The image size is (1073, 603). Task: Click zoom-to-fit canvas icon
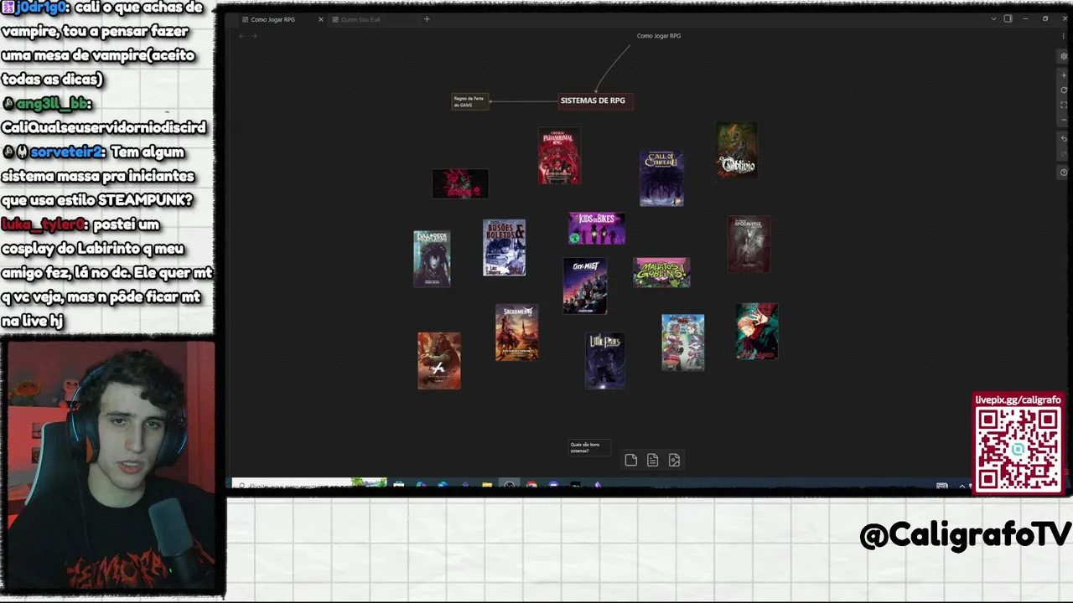[x=1064, y=105]
